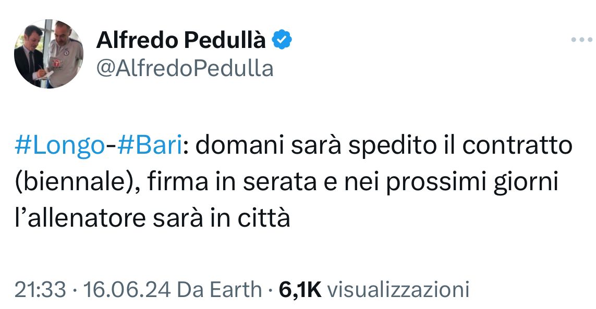The image size is (596, 309).
Task: Click the 6,1K view count
Action: pyautogui.click(x=300, y=289)
